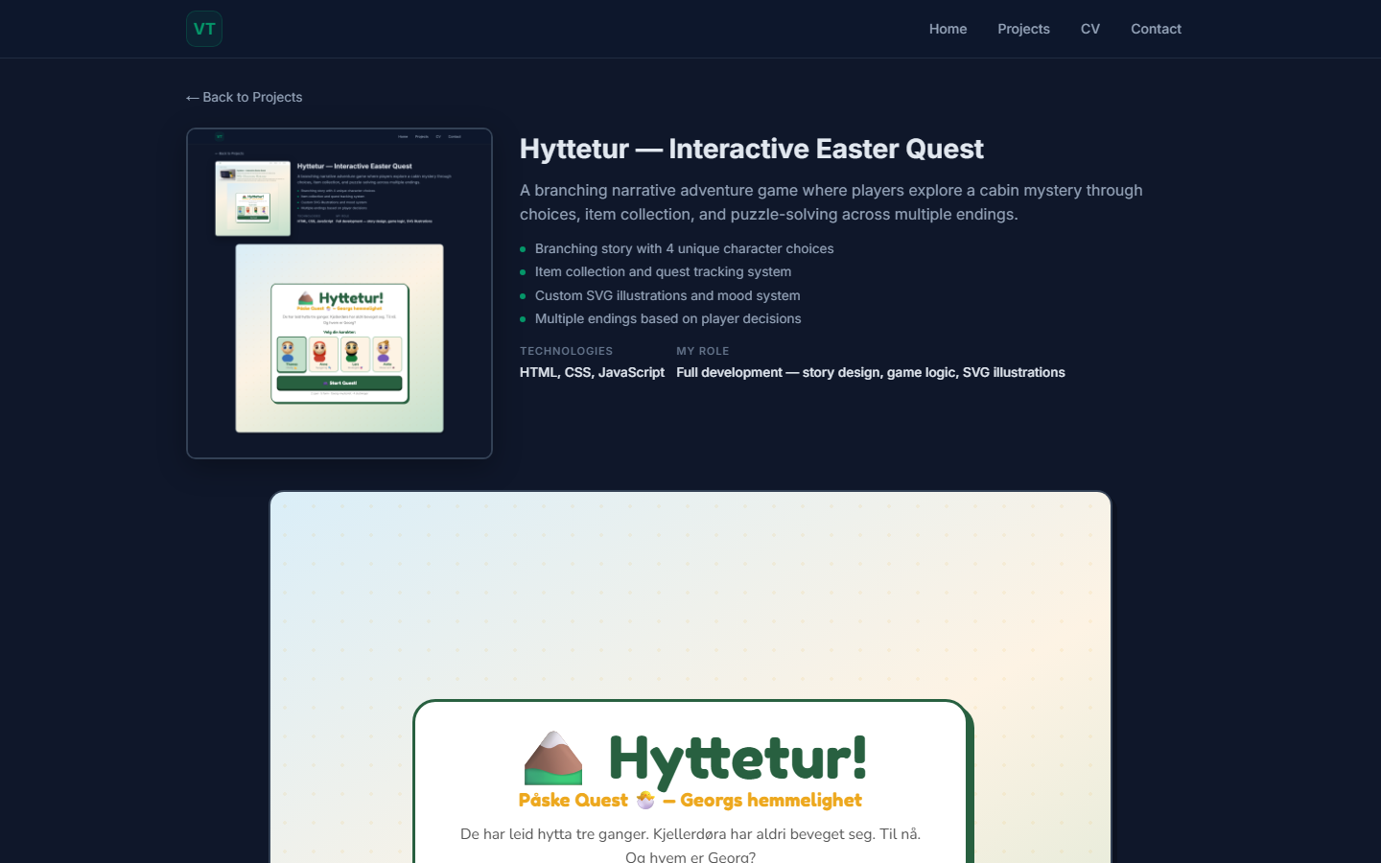Open the CV page
This screenshot has height=863, width=1381.
pyautogui.click(x=1090, y=29)
